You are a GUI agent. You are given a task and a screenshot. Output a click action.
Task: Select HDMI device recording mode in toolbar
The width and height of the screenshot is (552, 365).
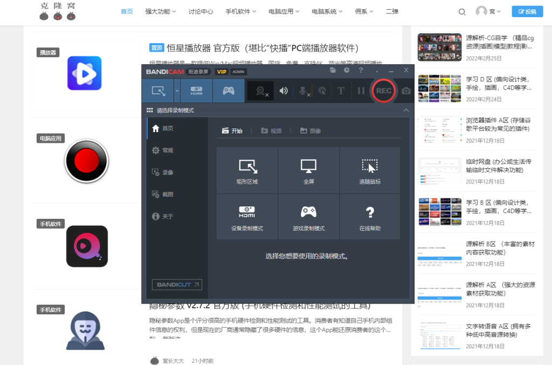[196, 91]
